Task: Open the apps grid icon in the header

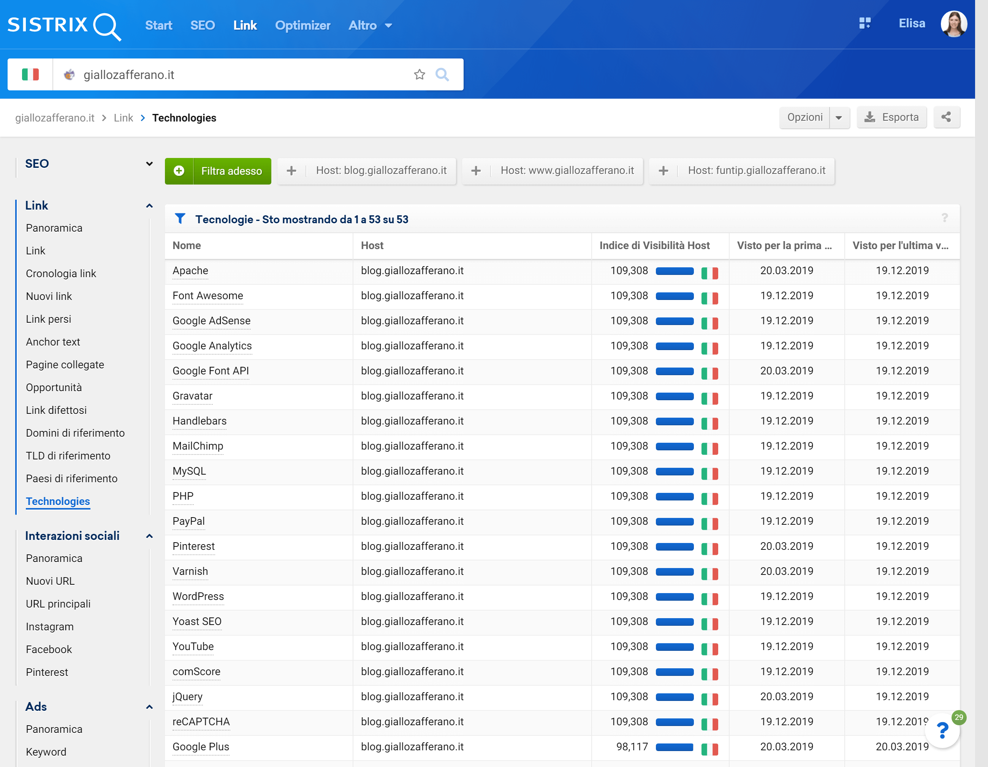Action: coord(864,23)
